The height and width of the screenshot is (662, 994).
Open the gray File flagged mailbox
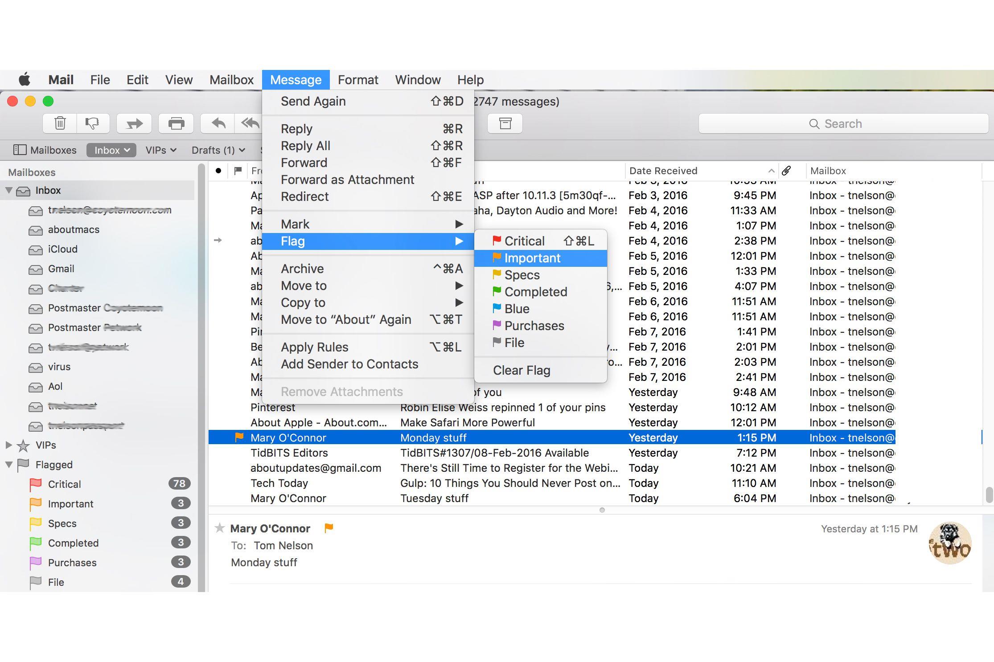109,582
